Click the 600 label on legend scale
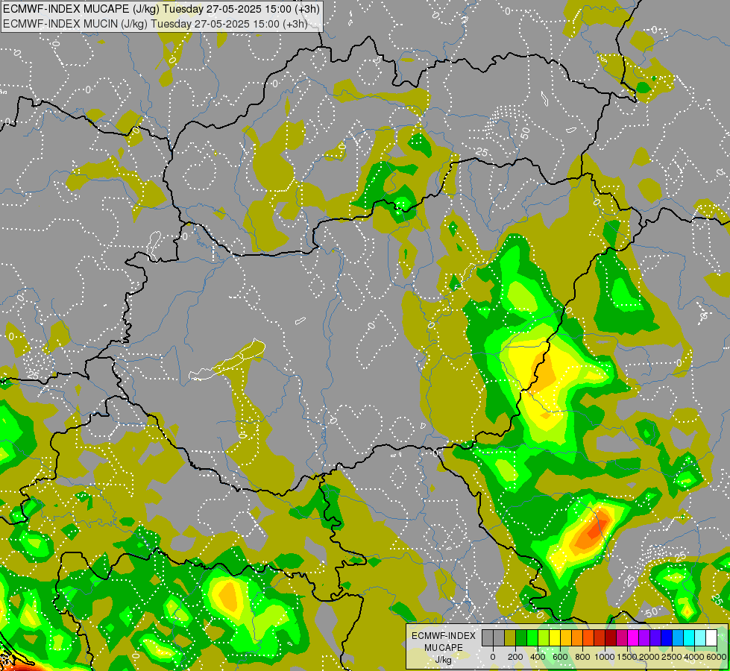This screenshot has height=671, width=730. pos(560,657)
